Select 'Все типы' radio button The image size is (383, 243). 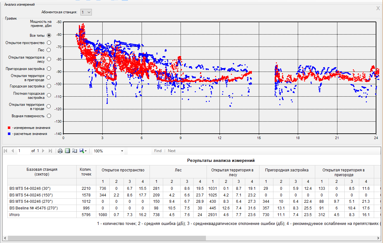(49, 35)
